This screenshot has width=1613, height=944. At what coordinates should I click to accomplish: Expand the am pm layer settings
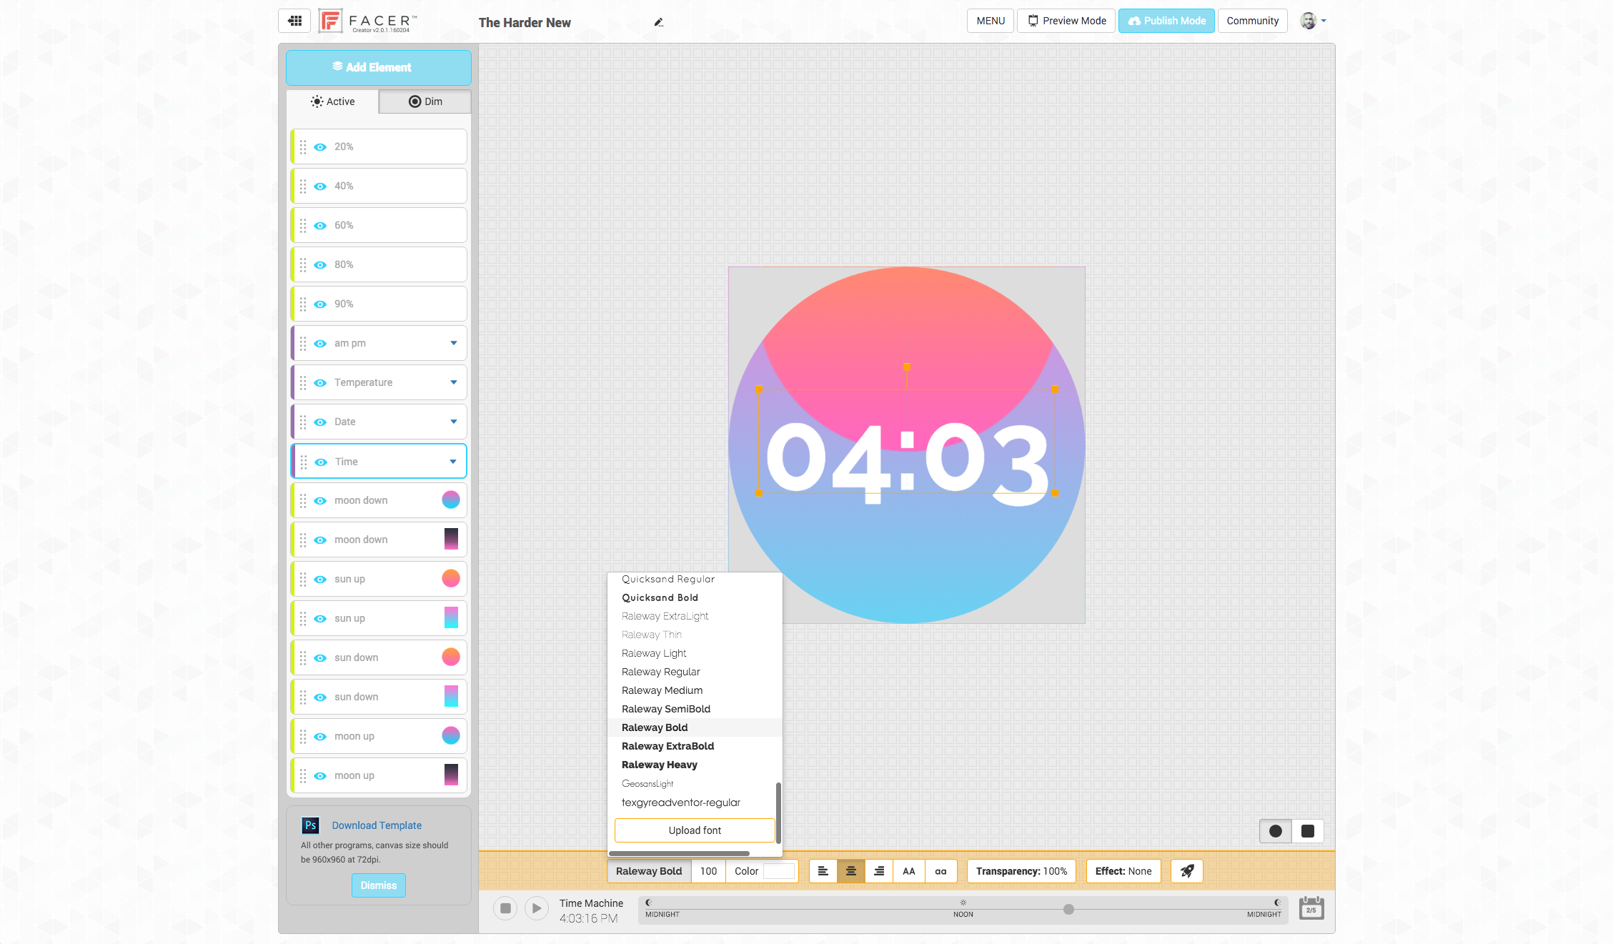click(x=453, y=343)
